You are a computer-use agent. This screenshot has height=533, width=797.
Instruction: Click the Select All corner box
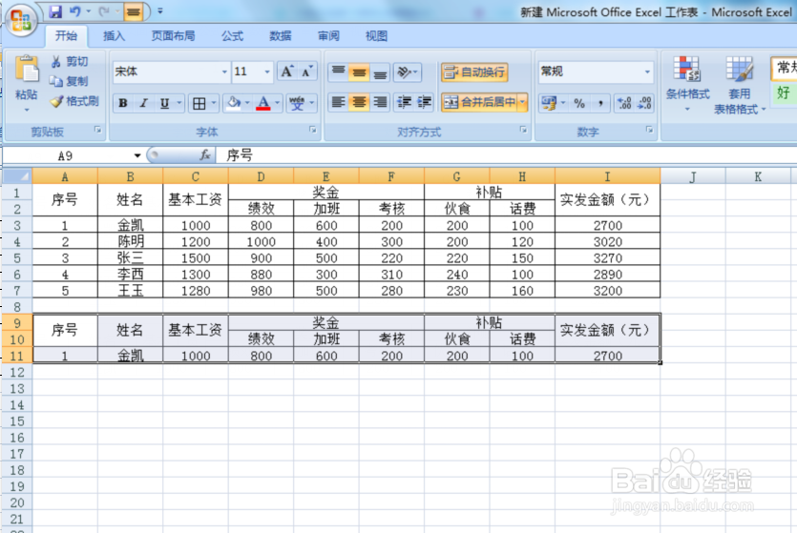17,176
